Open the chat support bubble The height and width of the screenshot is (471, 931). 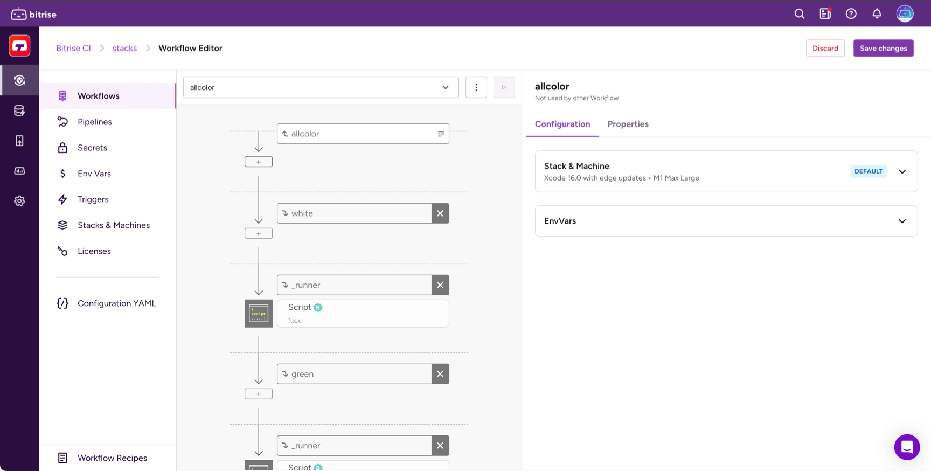click(x=907, y=447)
